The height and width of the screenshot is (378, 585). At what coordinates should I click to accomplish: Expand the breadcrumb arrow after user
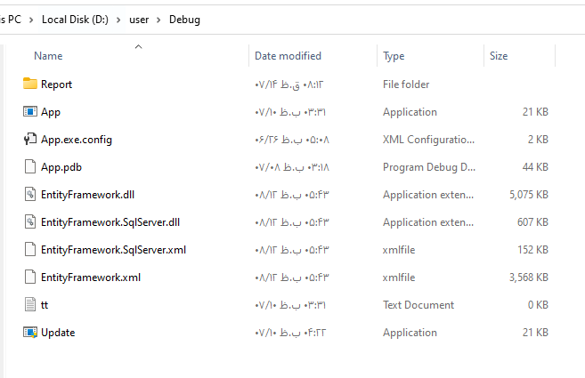coord(159,20)
